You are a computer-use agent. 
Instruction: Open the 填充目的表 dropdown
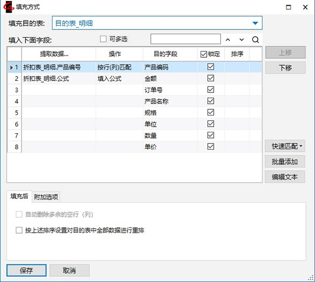[x=255, y=23]
